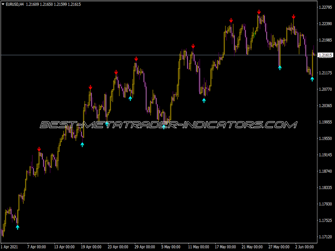
Task: Select the red sell arrow at the 29 Apr peak
Action: (136, 59)
